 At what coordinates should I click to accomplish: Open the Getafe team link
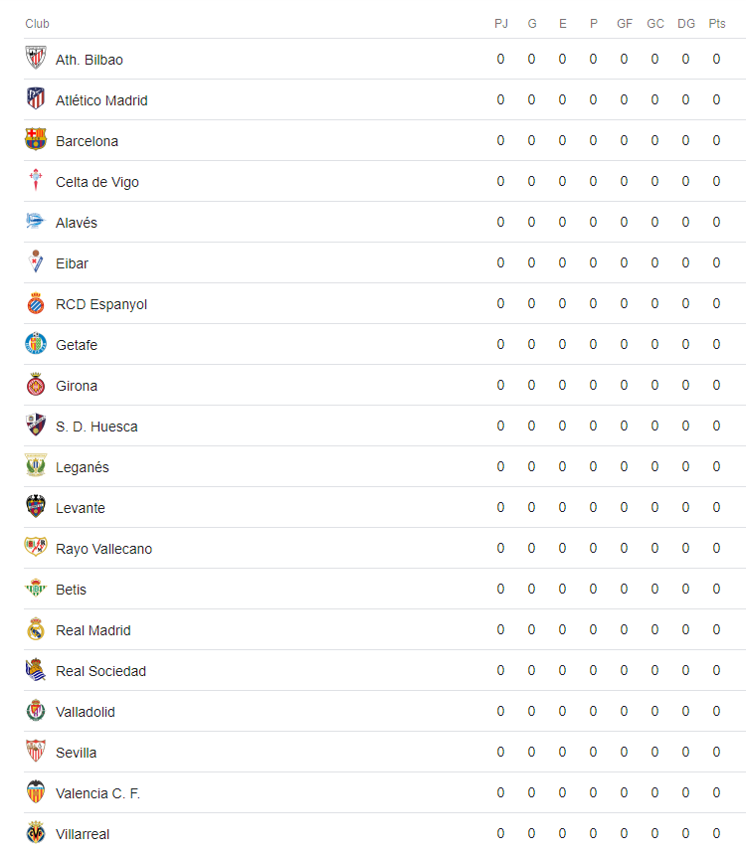[x=77, y=345]
